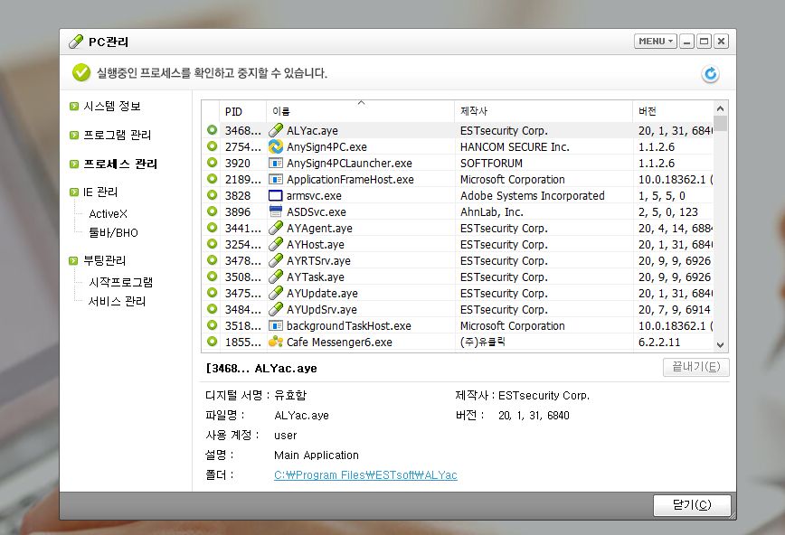Viewport: 785px width, 535px height.
Task: Click the AYHost.aye process icon
Action: (x=275, y=244)
